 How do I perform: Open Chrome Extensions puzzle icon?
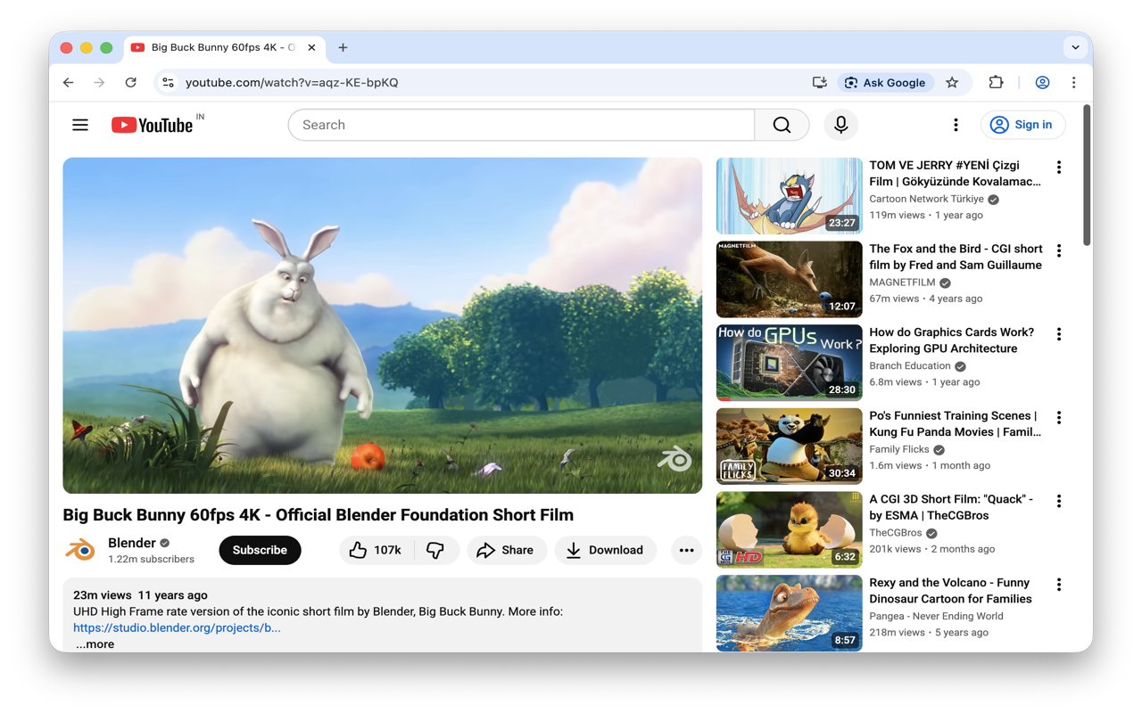(x=996, y=82)
